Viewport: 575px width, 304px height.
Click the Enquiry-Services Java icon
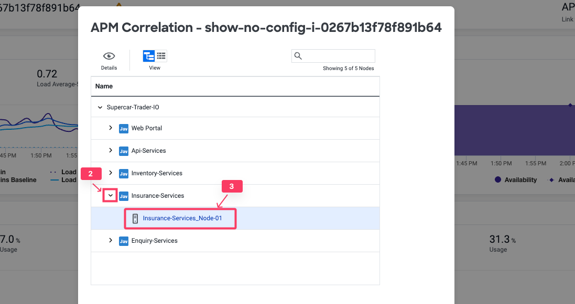(x=124, y=241)
